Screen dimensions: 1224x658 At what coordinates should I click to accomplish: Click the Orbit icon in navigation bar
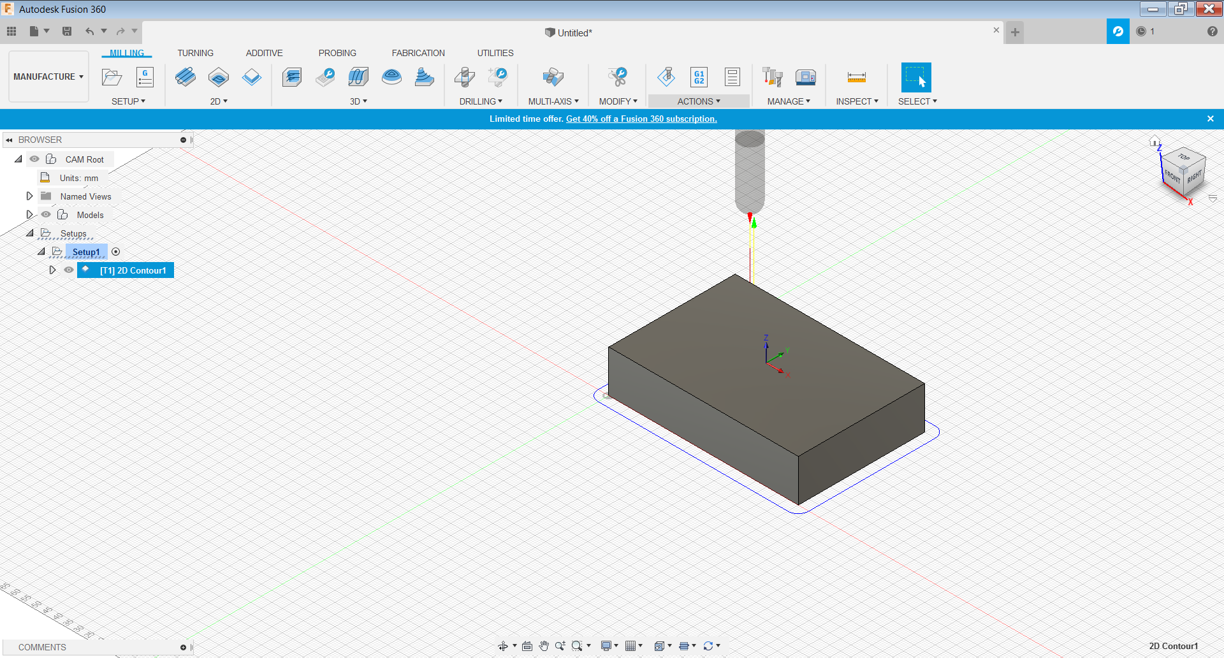click(x=503, y=646)
